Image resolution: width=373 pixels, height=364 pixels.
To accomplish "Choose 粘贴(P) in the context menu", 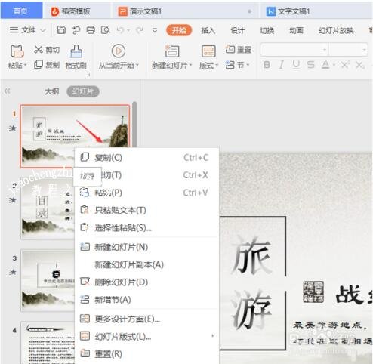I will pyautogui.click(x=146, y=193).
